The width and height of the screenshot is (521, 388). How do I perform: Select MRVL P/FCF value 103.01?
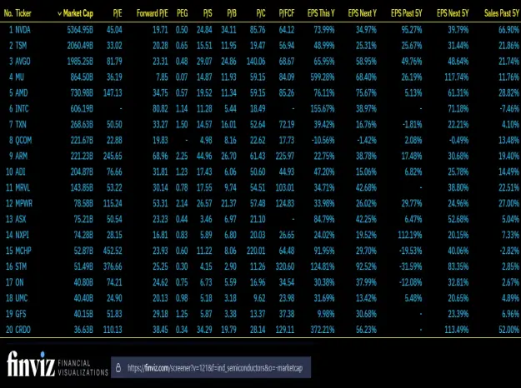(x=285, y=187)
